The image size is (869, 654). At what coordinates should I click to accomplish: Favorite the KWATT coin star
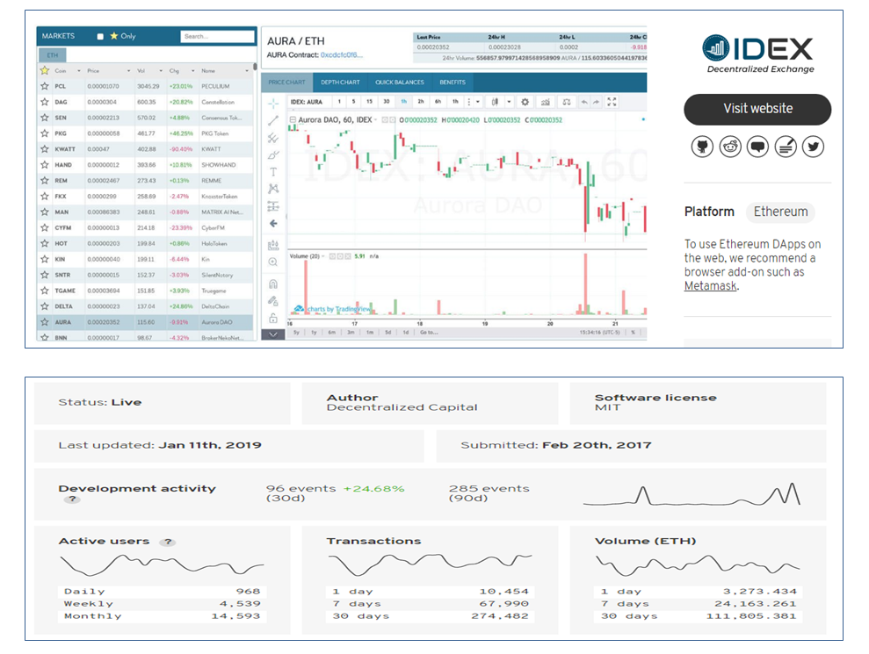(44, 149)
